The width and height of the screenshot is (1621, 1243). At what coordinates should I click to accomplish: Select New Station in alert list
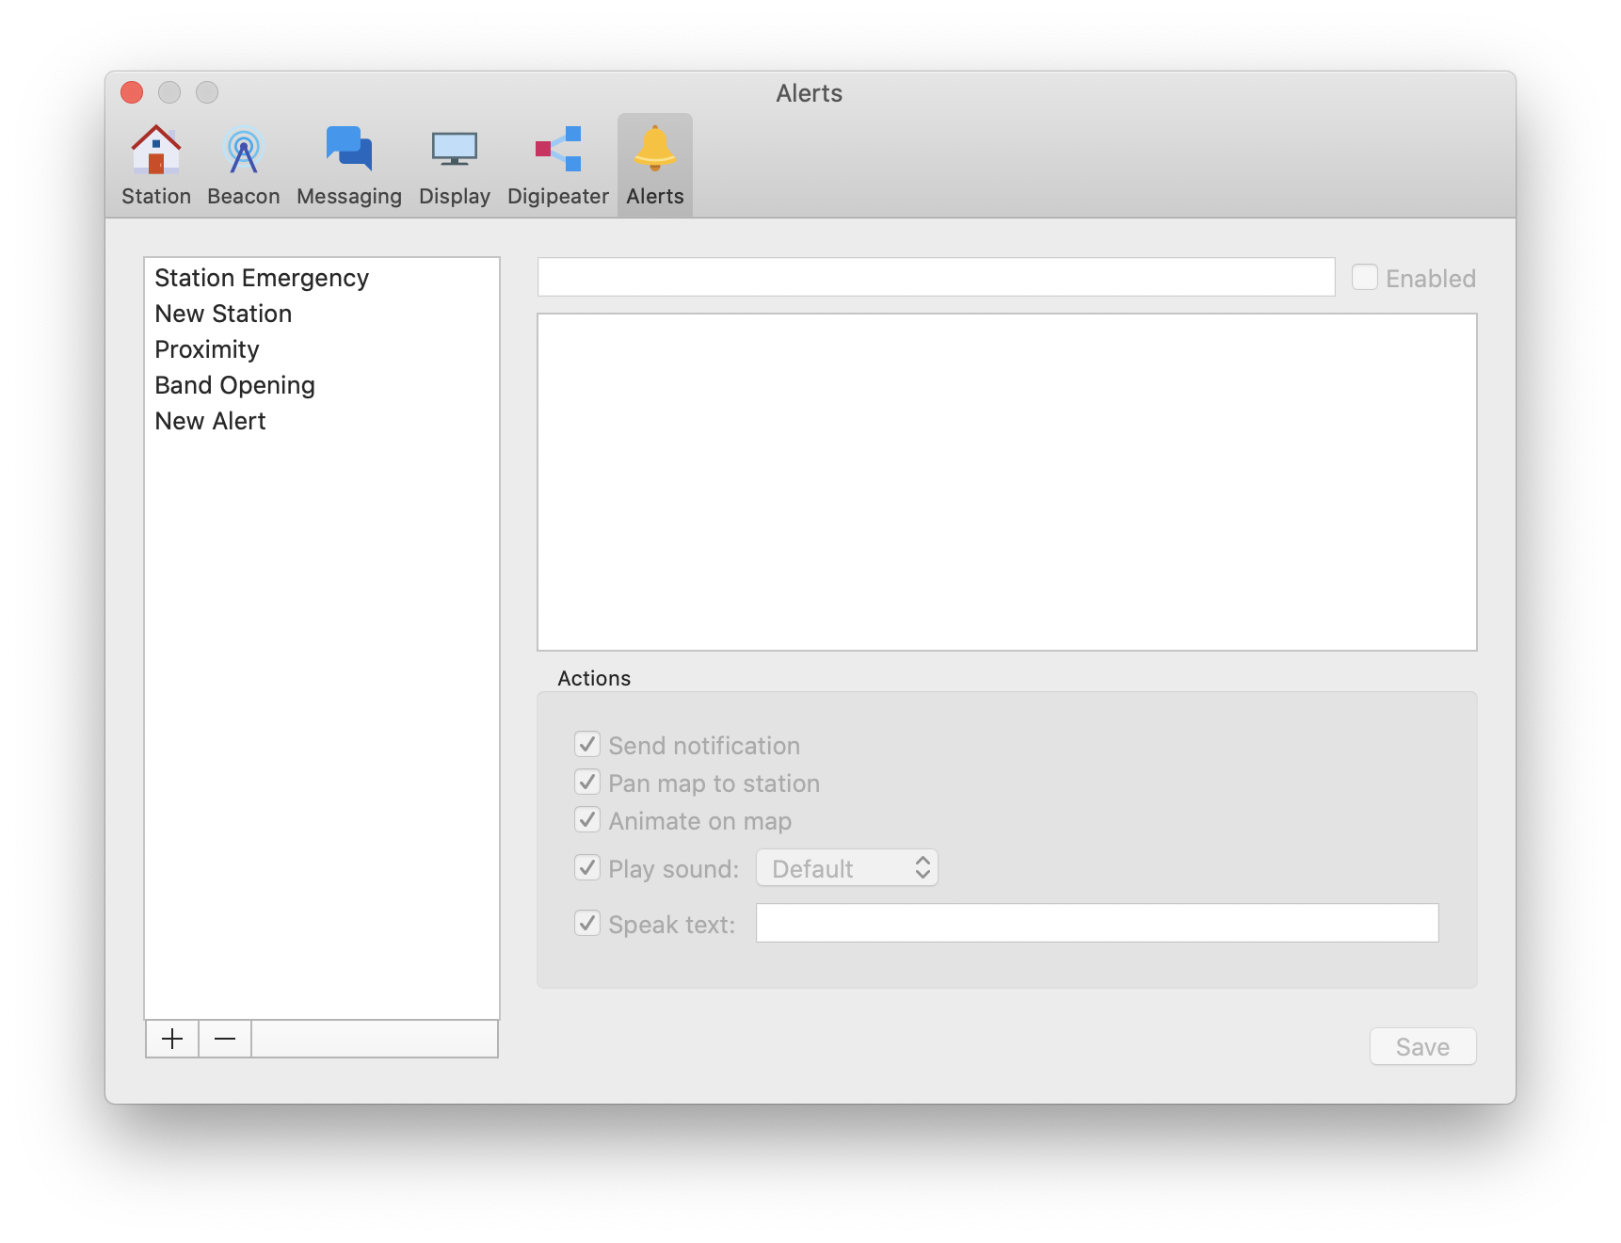(x=321, y=314)
